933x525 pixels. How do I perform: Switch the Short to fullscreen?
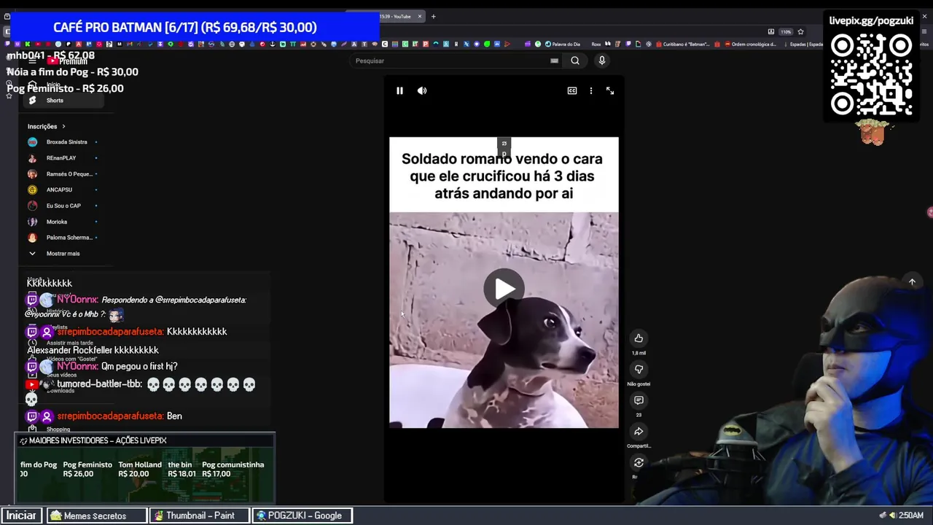point(610,90)
